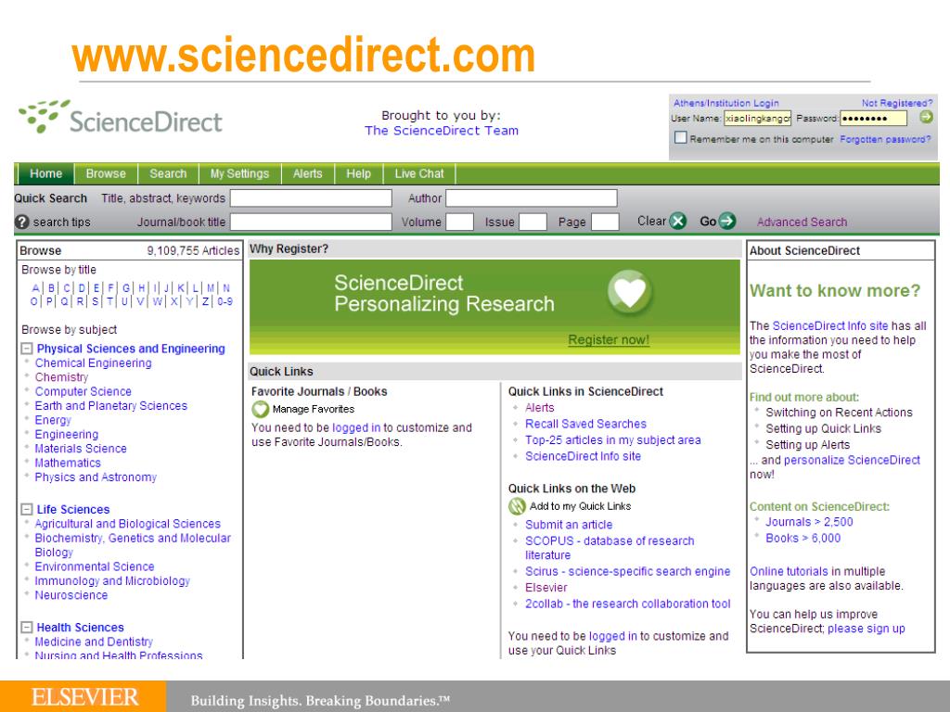Open Chemical Engineering subject
This screenshot has height=712, width=950.
(94, 363)
